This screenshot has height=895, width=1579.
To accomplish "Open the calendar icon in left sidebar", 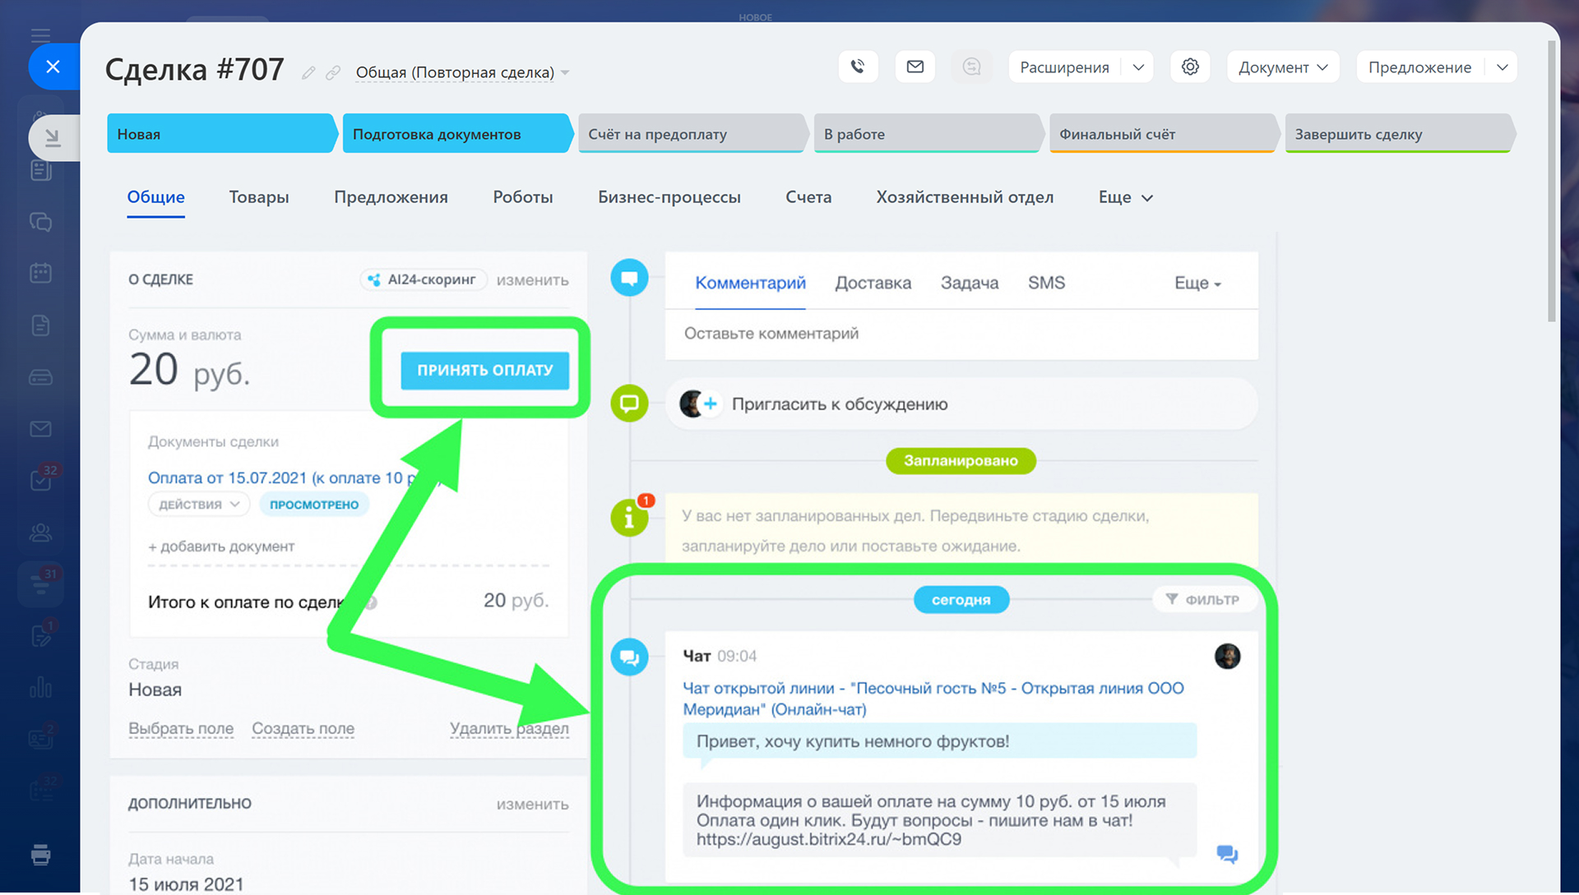I will coord(40,273).
